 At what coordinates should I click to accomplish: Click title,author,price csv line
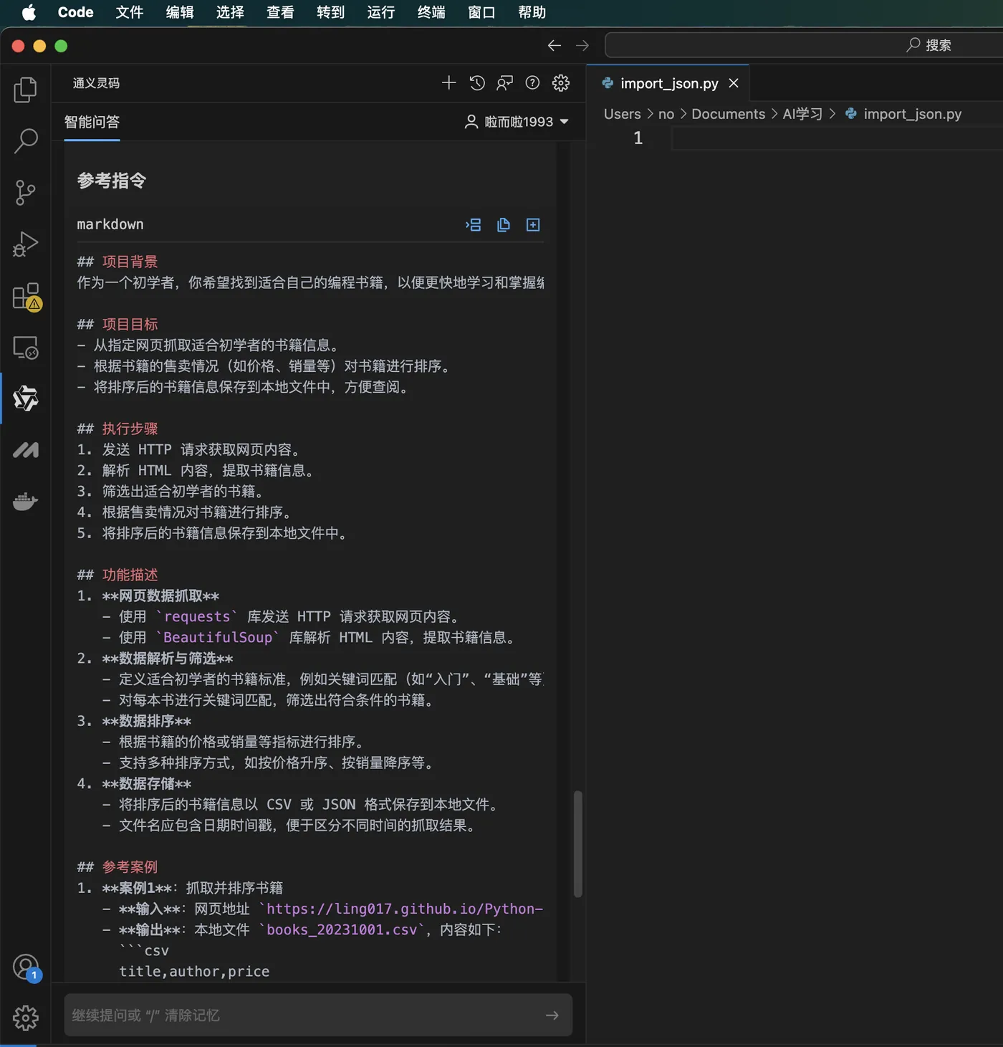tap(194, 971)
